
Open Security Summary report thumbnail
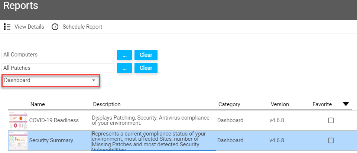pos(18,140)
